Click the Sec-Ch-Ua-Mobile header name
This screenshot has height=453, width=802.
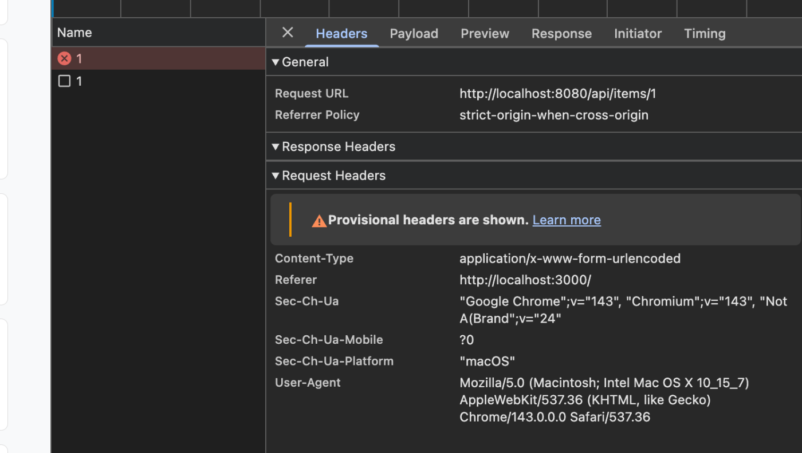pyautogui.click(x=329, y=340)
